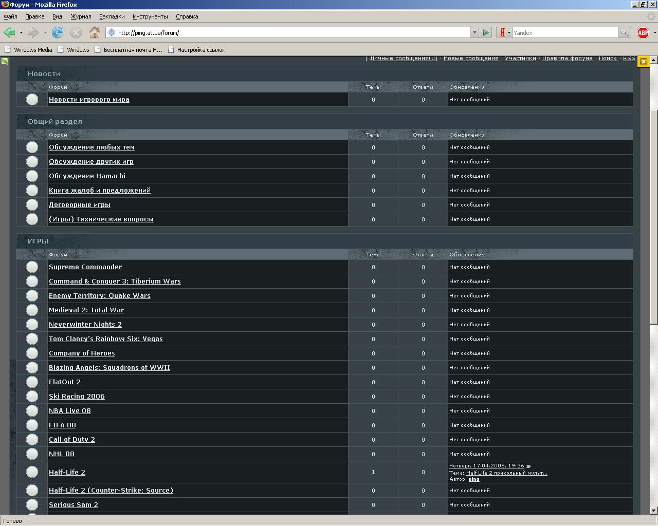Open the Adblock Plus ABP icon
Image resolution: width=658 pixels, height=526 pixels.
pyautogui.click(x=643, y=33)
